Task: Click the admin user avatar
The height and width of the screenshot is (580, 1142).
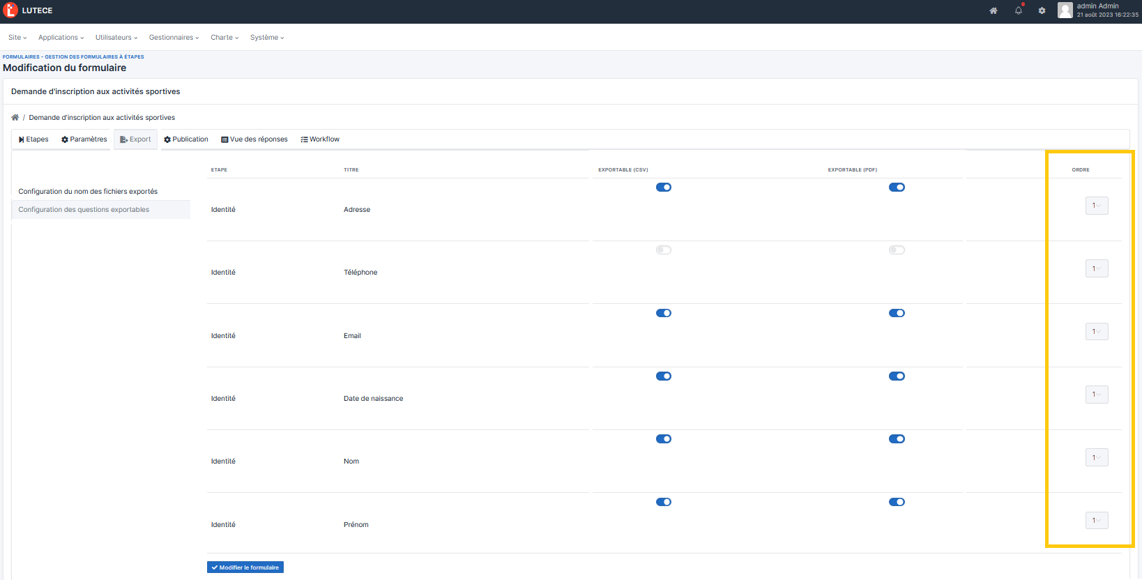Action: [1065, 10]
